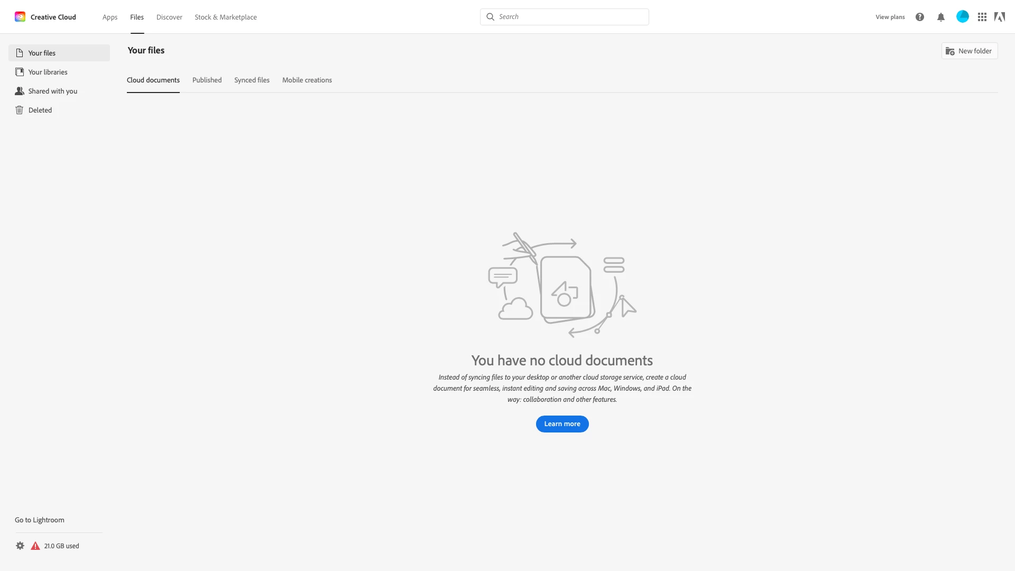This screenshot has width=1015, height=571.
Task: Click the Creative Cloud logo icon
Action: coord(20,17)
